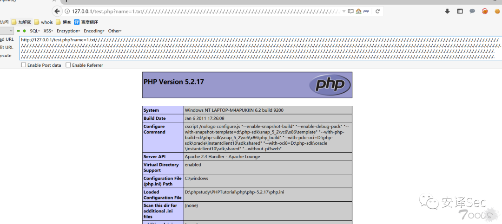
Task: Click the browser address bar URL
Action: (x=206, y=11)
